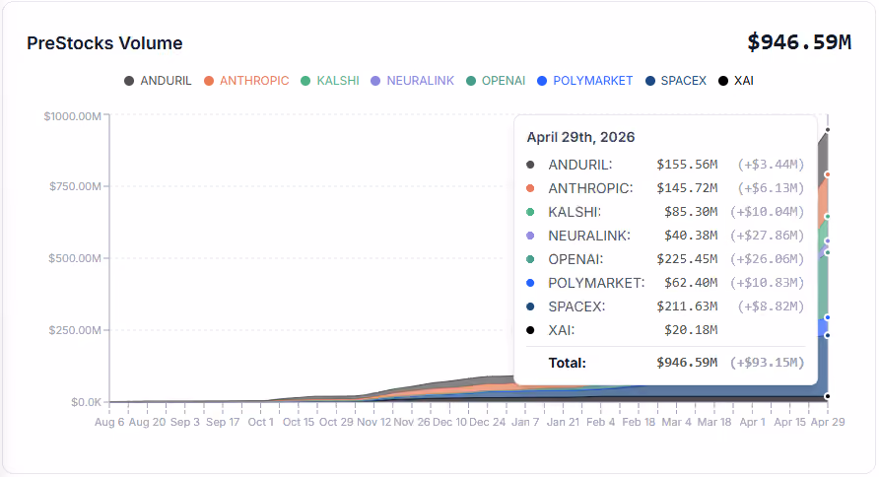Toggle the SPACEX series in legend
879x477 pixels.
point(676,81)
